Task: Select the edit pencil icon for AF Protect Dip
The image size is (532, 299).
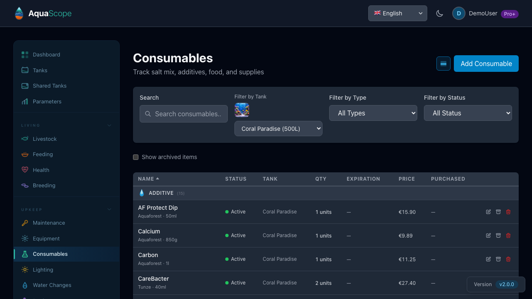Action: (x=488, y=212)
